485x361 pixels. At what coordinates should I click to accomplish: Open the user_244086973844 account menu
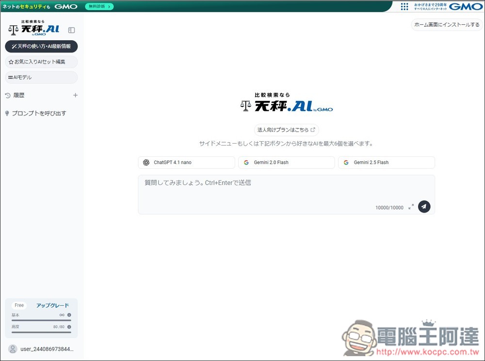tap(41, 349)
